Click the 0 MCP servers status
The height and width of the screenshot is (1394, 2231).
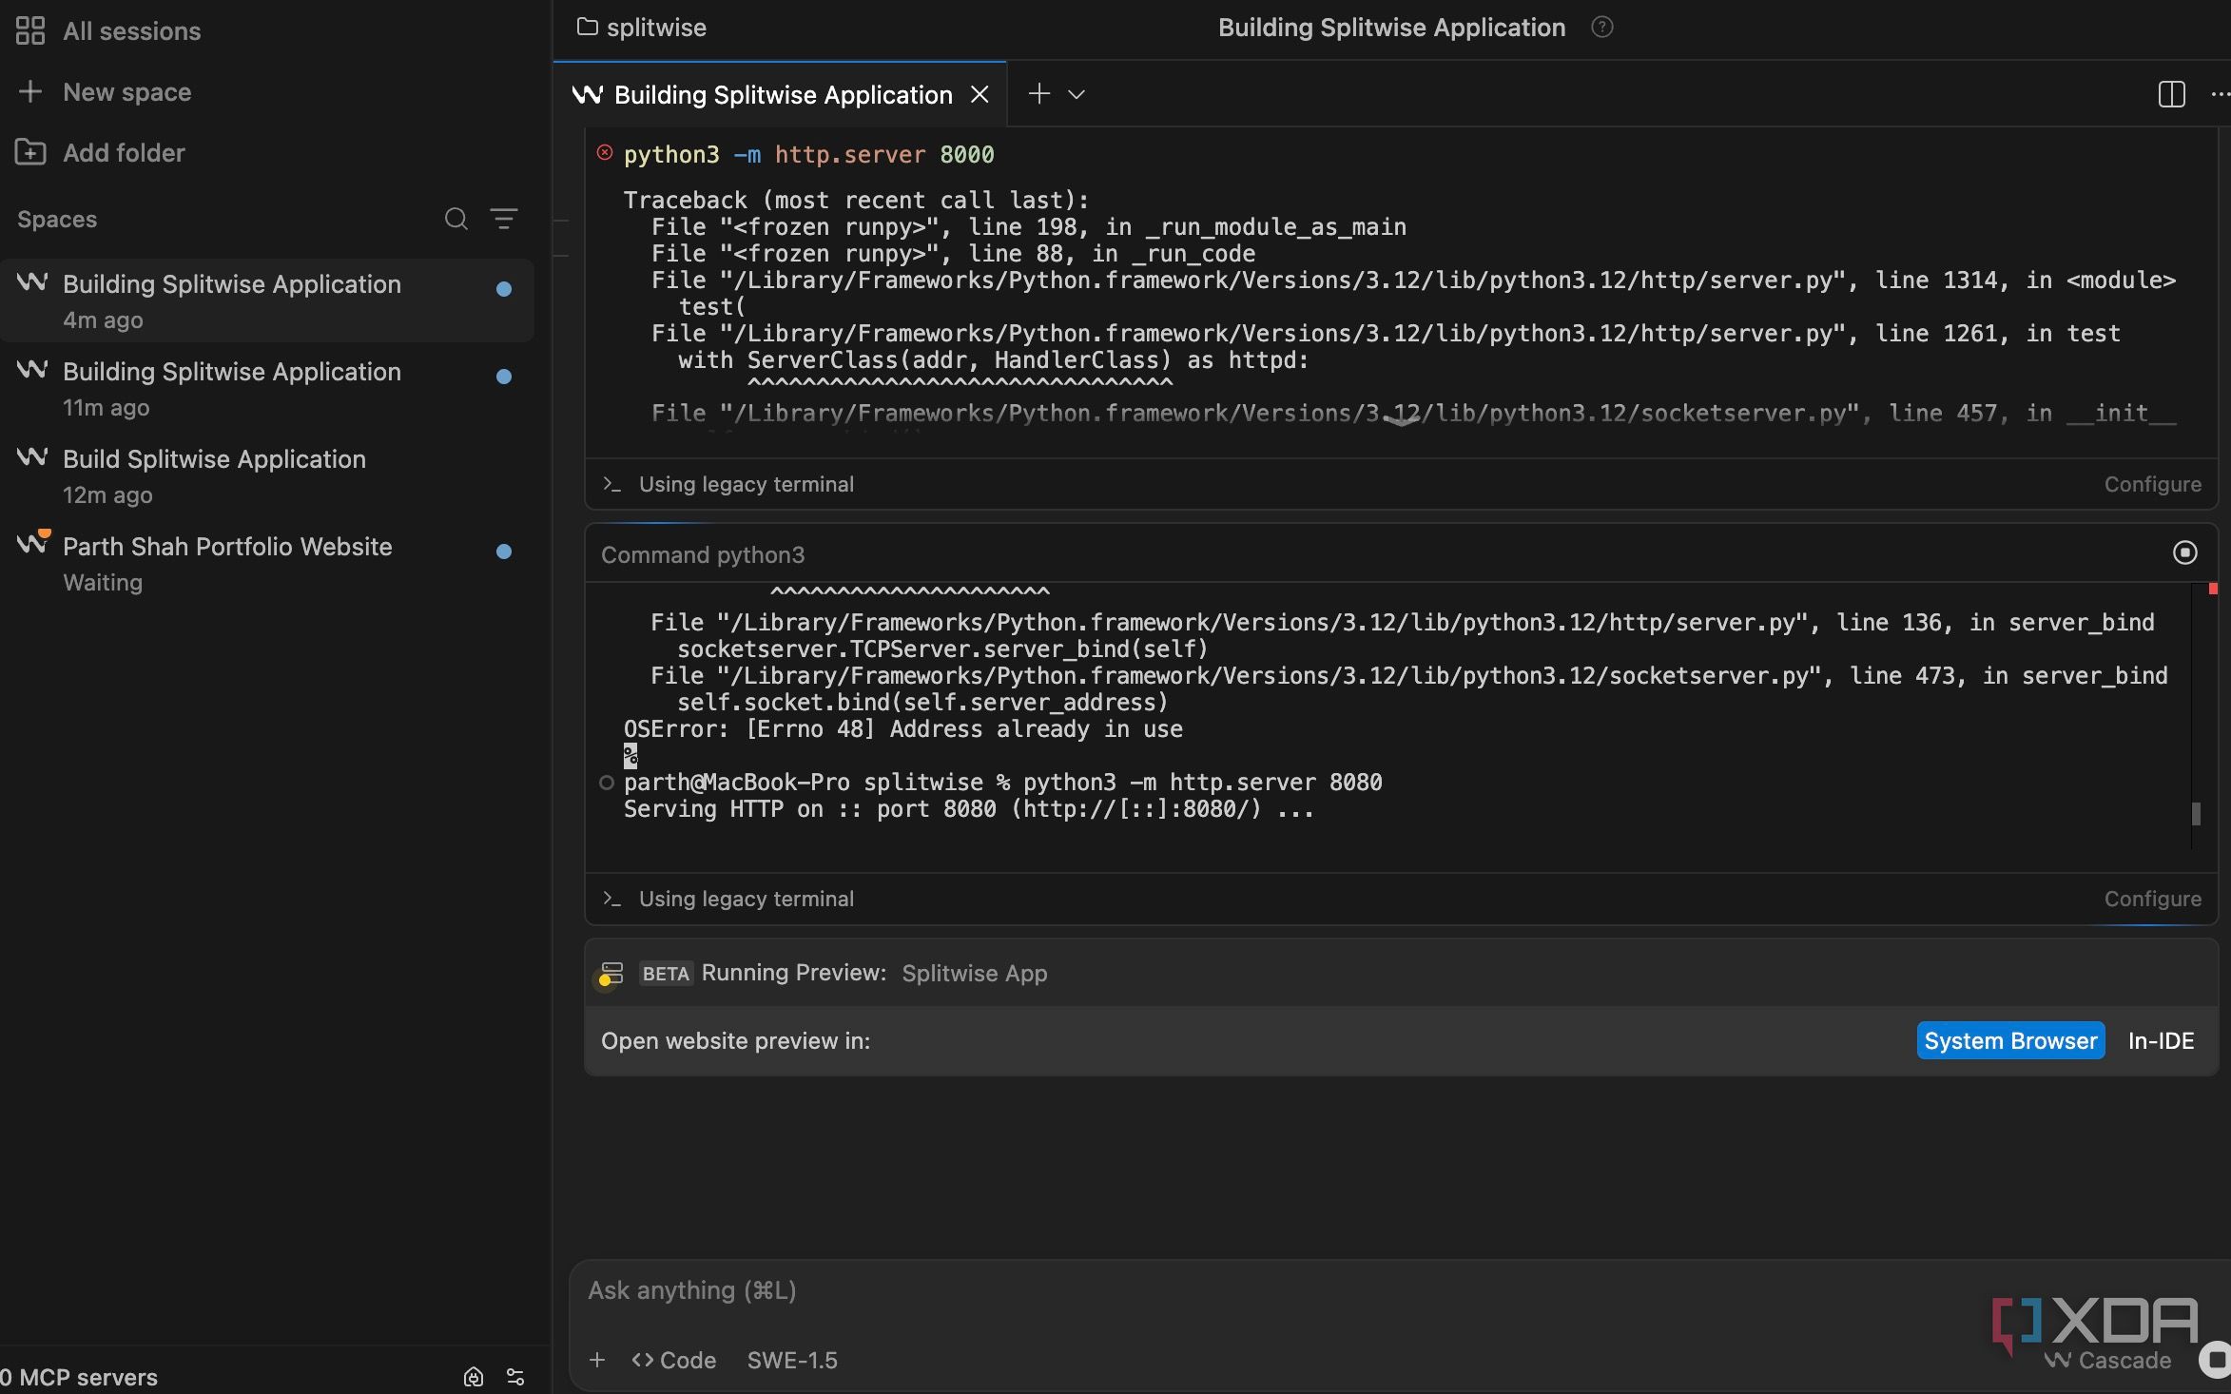tap(79, 1377)
